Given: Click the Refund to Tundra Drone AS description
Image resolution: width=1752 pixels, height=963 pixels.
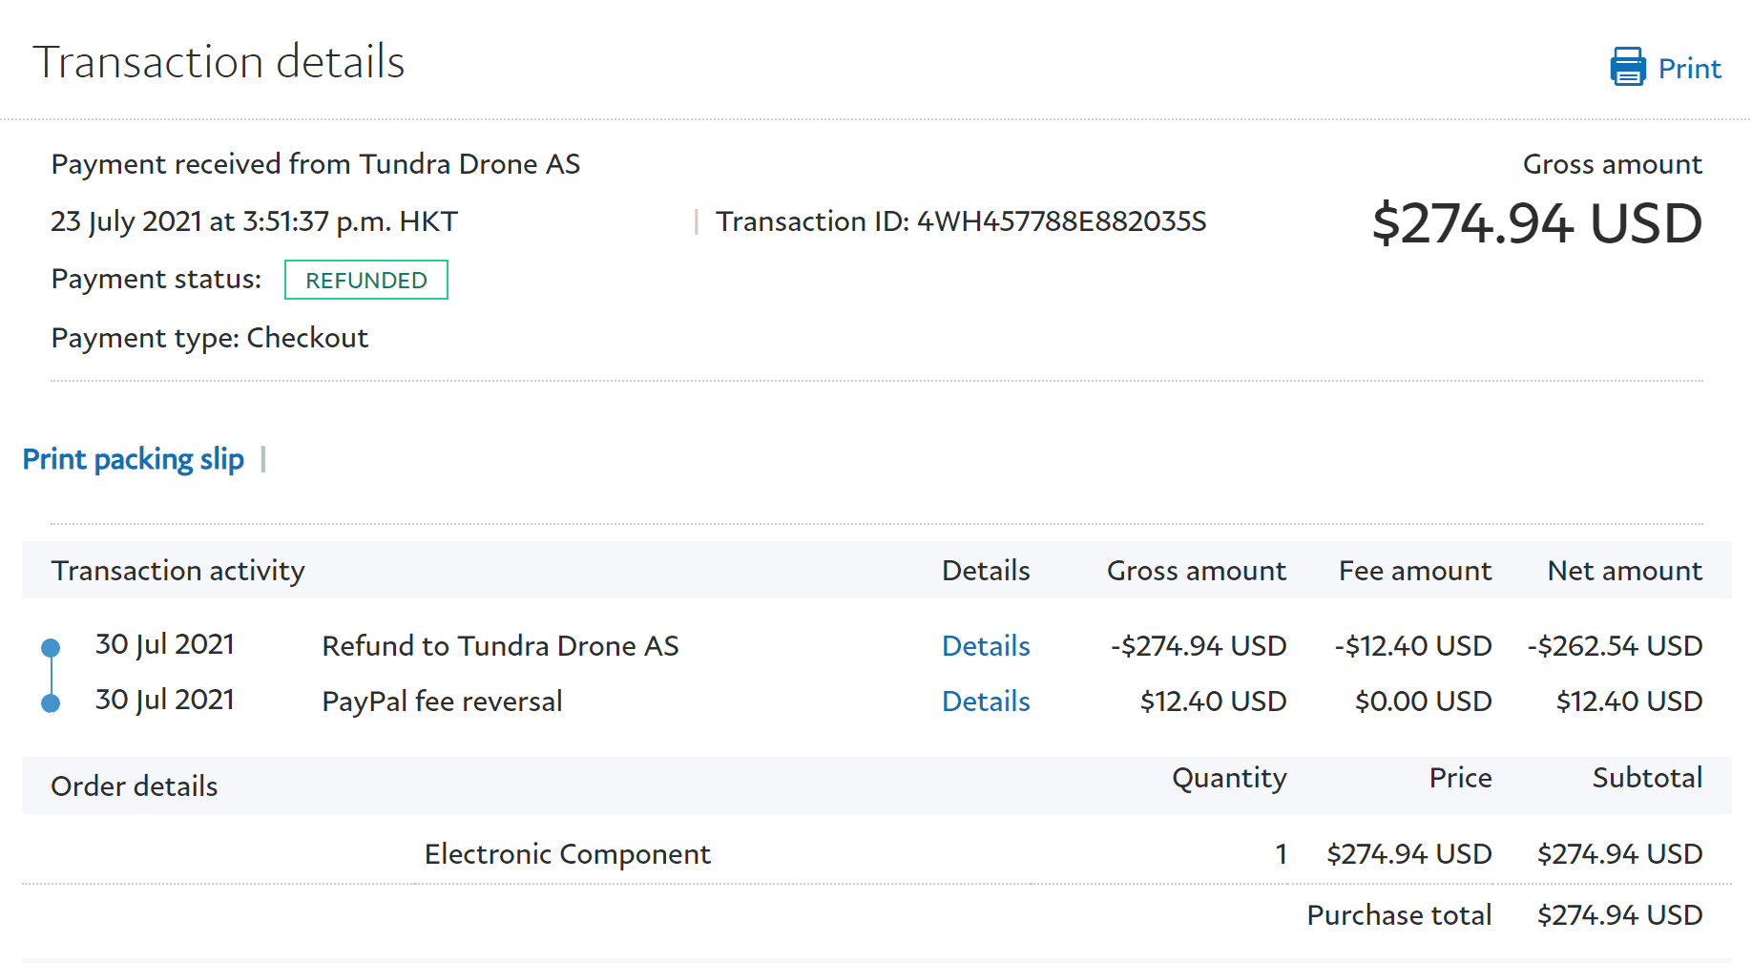Looking at the screenshot, I should [x=500, y=646].
